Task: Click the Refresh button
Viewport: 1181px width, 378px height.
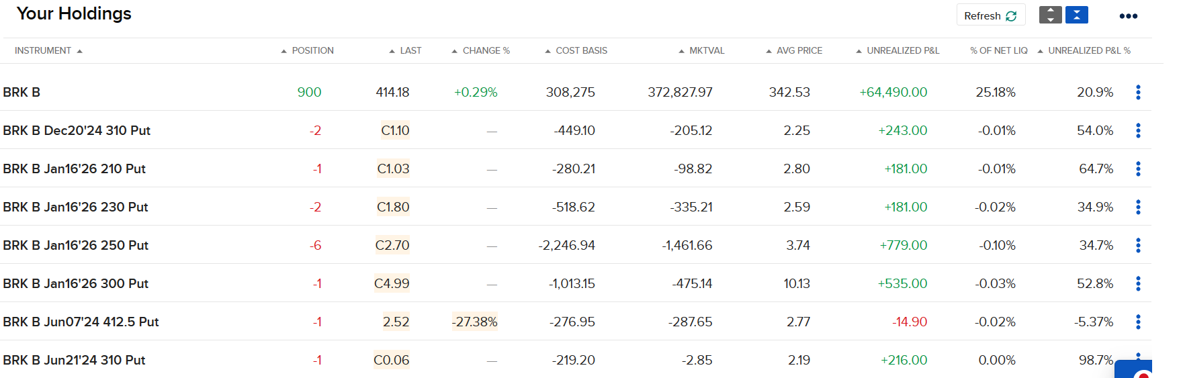Action: (990, 15)
